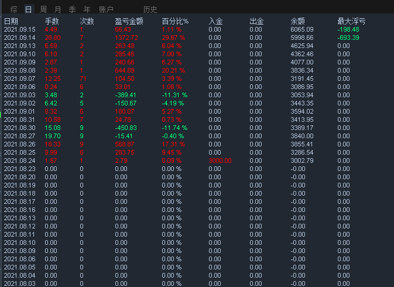
Task: Select the date cell 2021.08.16
Action: 19,210
